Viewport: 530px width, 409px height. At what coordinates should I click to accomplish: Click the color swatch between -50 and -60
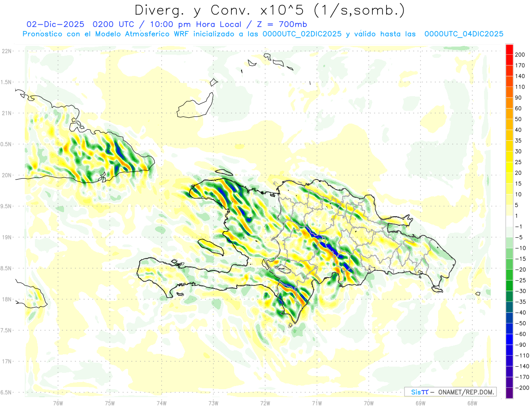click(509, 328)
